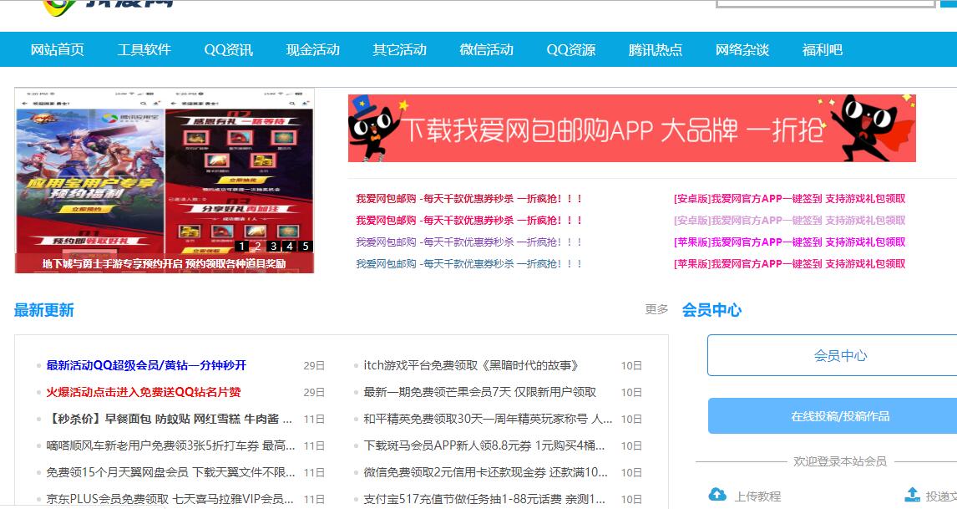
Task: Open 【秒杀价】早餐面包 防蚊贴 article
Action: tap(169, 420)
